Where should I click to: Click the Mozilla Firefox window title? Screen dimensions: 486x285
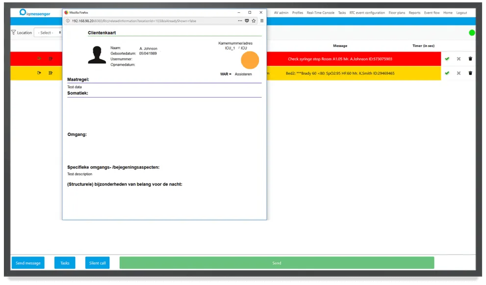point(79,12)
